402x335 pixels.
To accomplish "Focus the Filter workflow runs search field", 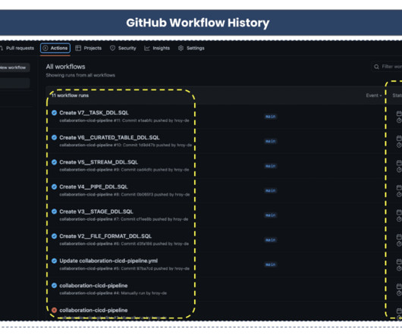I will [387, 67].
